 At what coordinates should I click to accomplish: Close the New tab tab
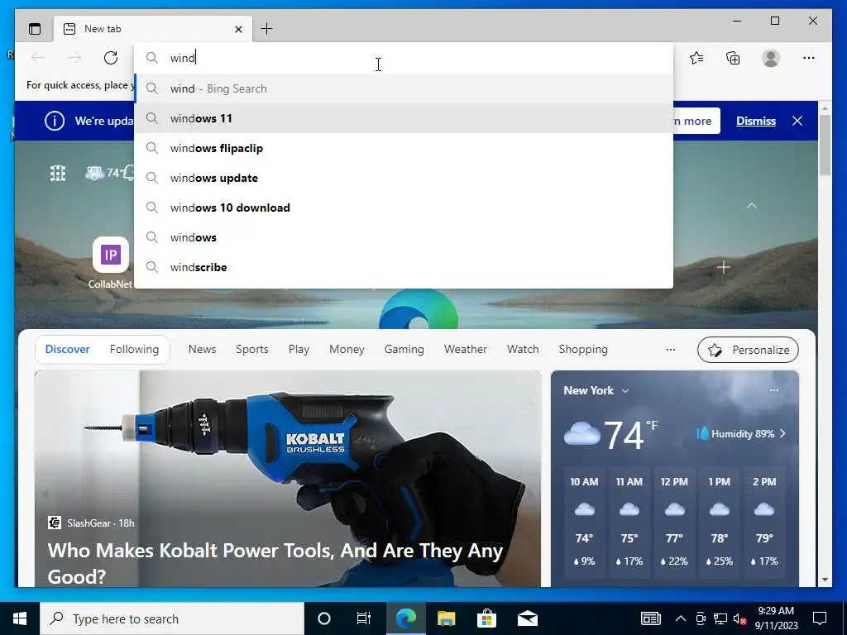click(238, 29)
